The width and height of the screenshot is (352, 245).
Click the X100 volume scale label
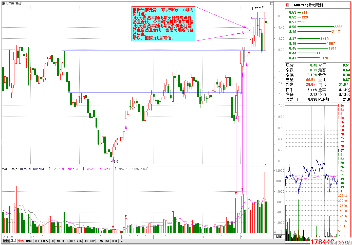278,232
